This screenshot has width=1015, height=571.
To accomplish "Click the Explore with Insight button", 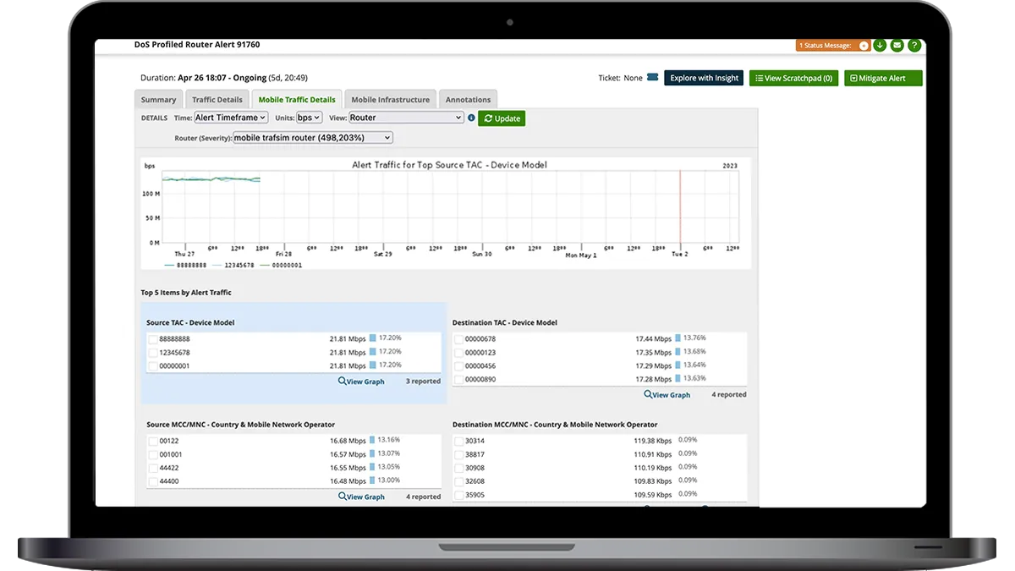I will pyautogui.click(x=705, y=78).
